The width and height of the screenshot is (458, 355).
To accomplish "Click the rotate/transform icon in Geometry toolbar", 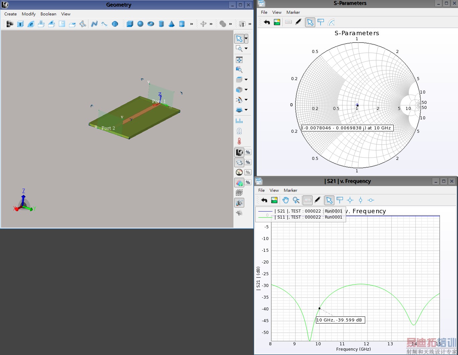I will (x=203, y=24).
